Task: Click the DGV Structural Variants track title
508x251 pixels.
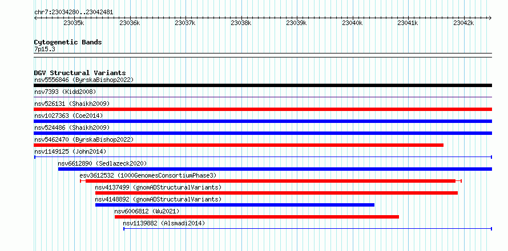Action: coord(80,73)
